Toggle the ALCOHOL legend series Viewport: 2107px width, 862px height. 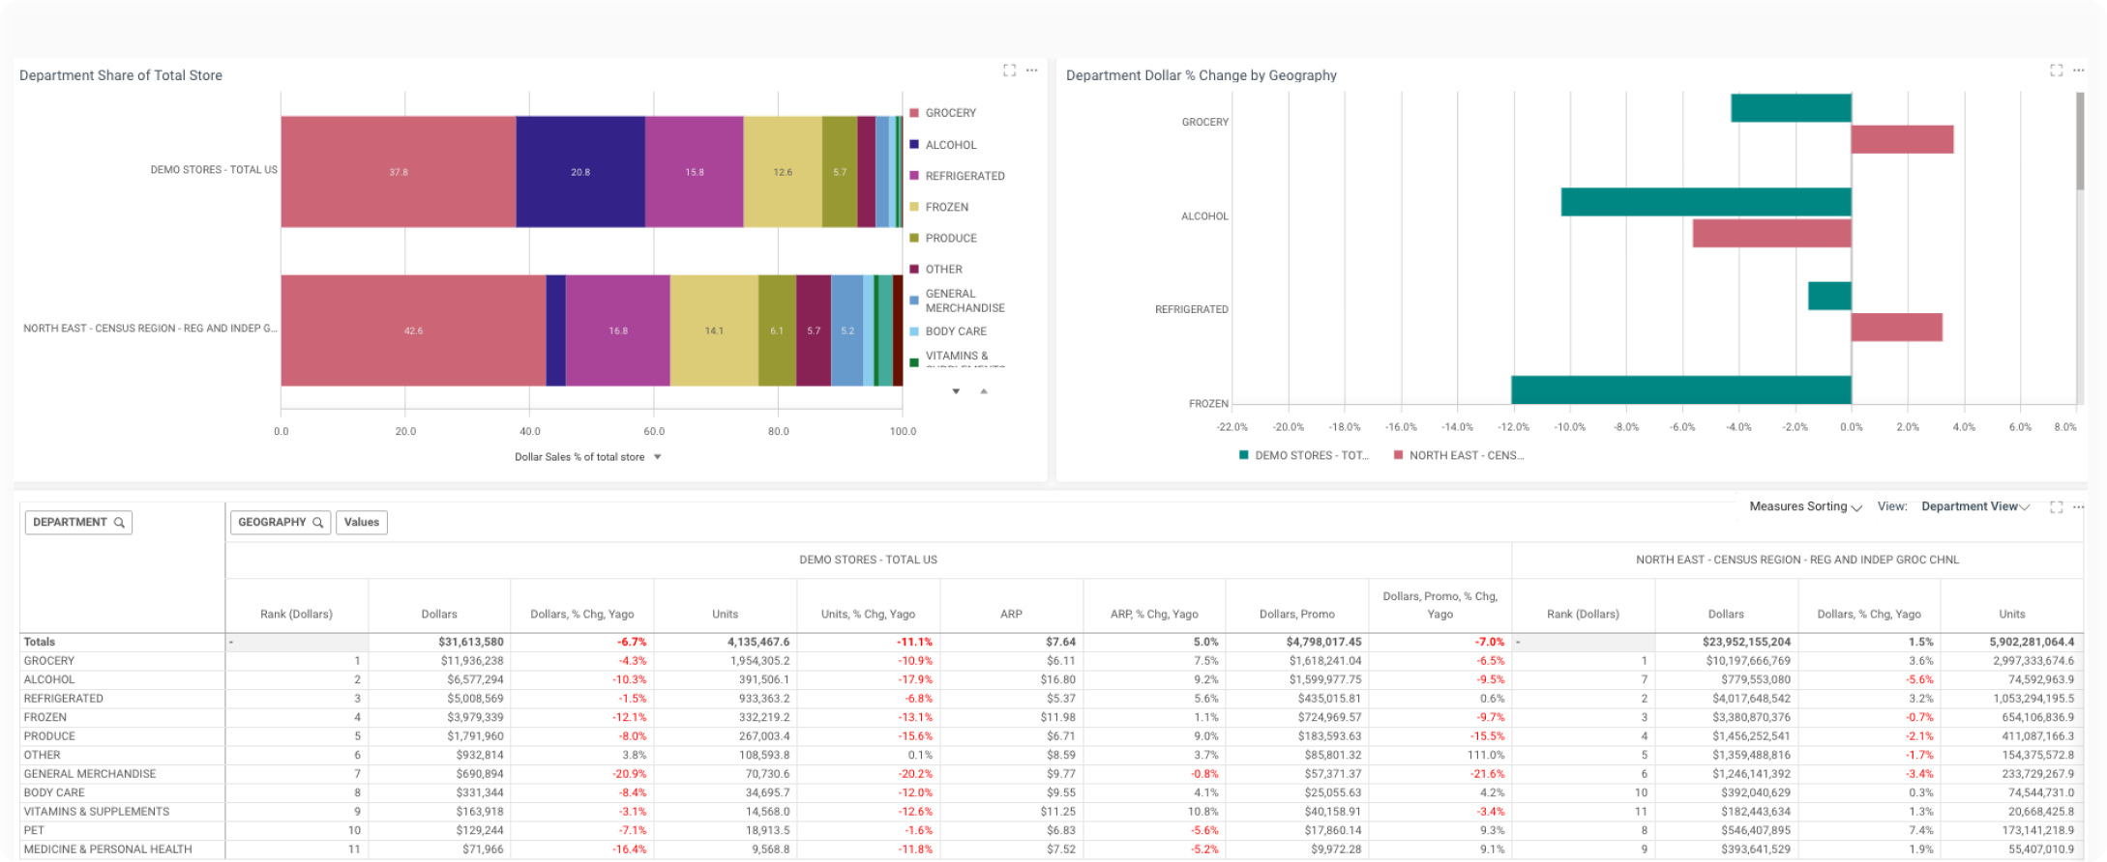pos(950,145)
